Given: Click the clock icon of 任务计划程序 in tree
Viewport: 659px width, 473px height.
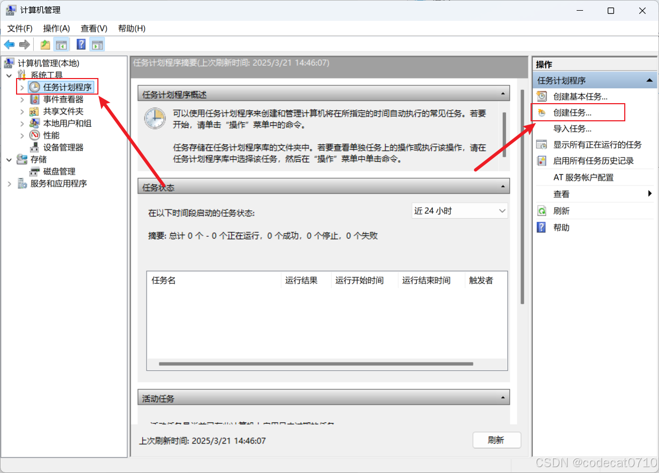Looking at the screenshot, I should [x=34, y=87].
